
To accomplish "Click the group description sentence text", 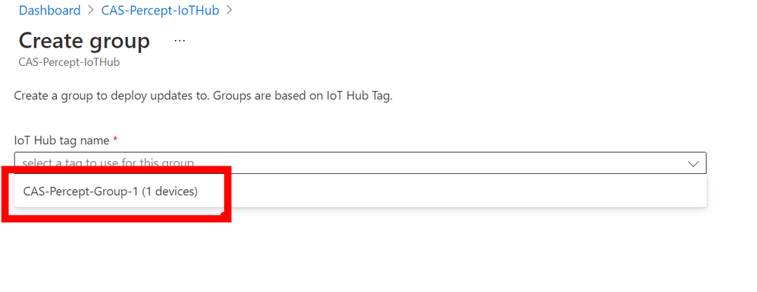I will click(x=203, y=95).
